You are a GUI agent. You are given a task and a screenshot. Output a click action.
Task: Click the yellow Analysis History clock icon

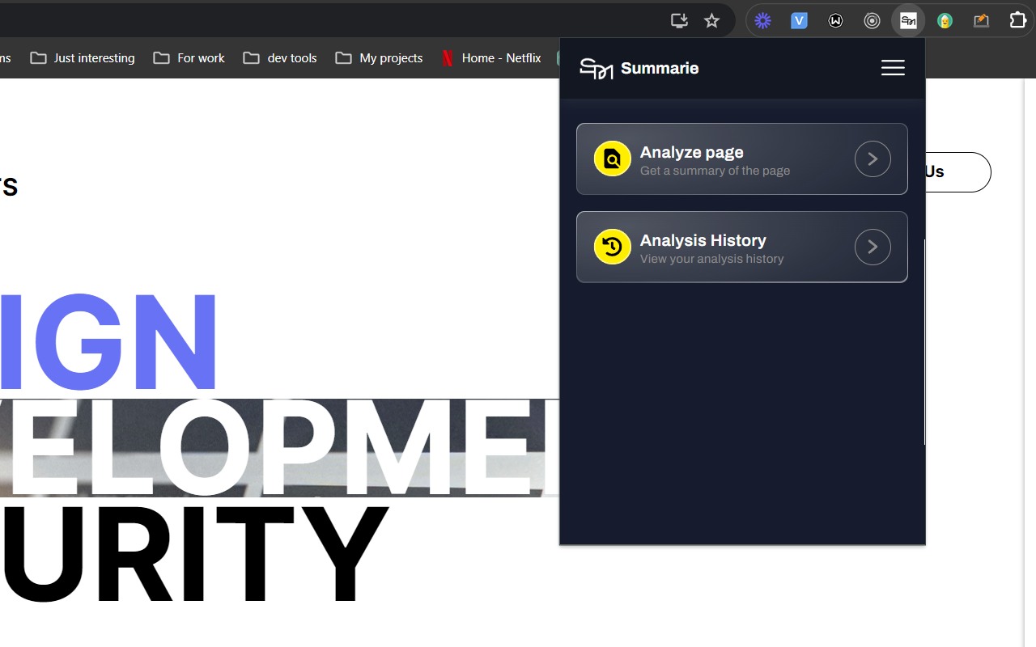613,247
